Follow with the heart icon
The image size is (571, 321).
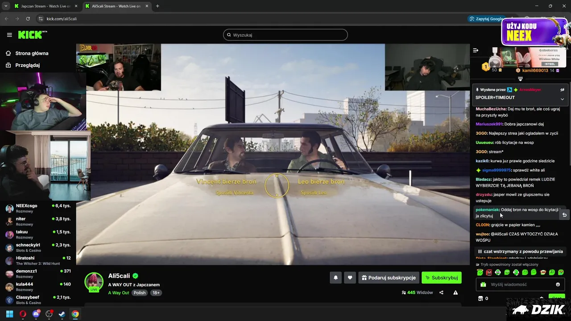tap(350, 278)
